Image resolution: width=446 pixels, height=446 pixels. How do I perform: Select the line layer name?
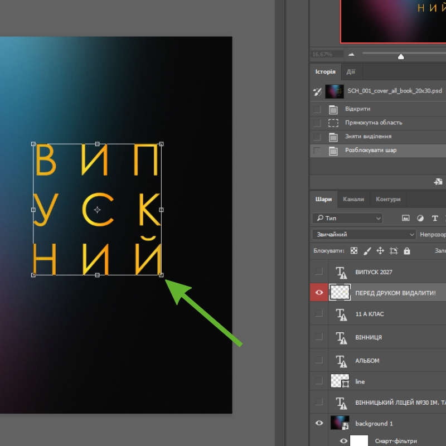[360, 382]
